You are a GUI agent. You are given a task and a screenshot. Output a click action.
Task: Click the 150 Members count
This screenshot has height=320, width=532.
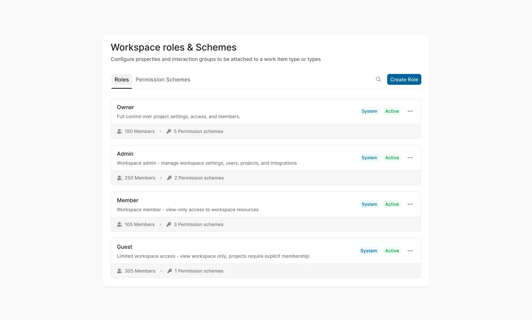point(140,131)
